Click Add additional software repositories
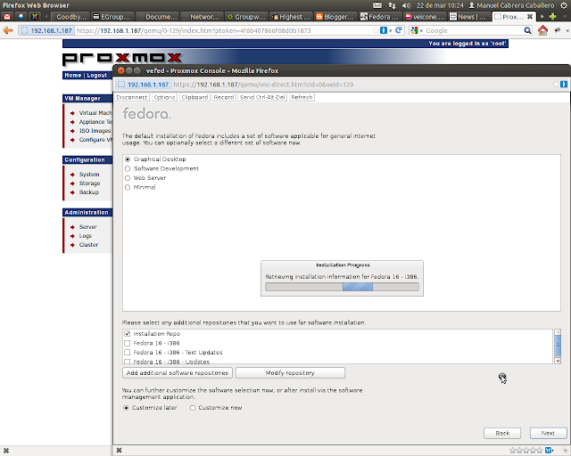Image resolution: width=571 pixels, height=456 pixels. [x=178, y=373]
